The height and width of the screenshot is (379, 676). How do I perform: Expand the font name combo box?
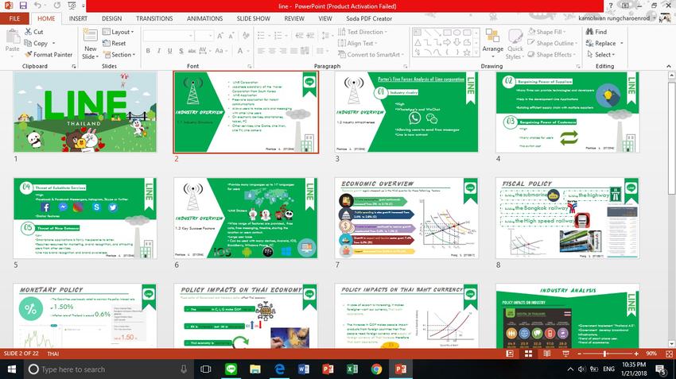click(x=191, y=36)
